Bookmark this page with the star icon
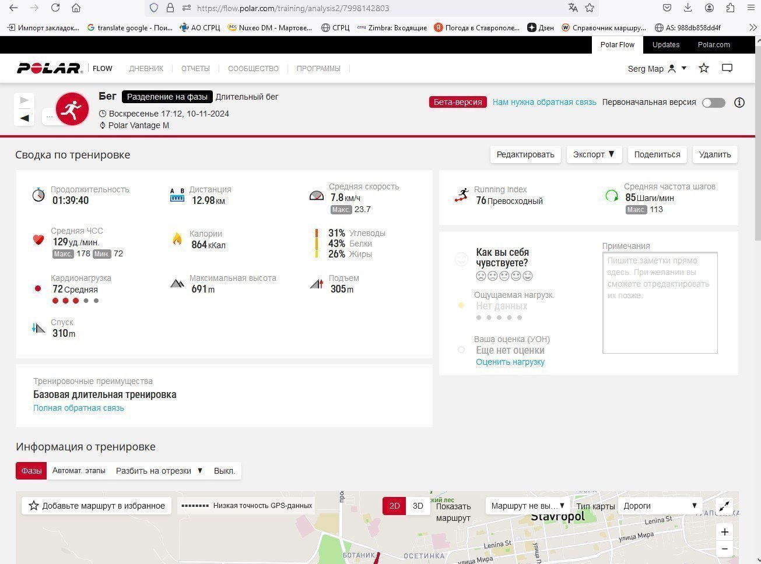761x564 pixels. pos(590,8)
